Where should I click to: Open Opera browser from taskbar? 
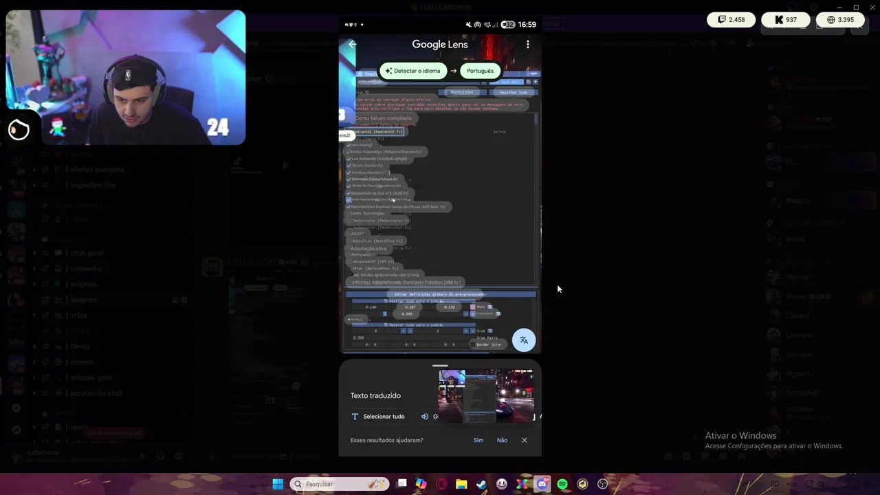click(441, 484)
